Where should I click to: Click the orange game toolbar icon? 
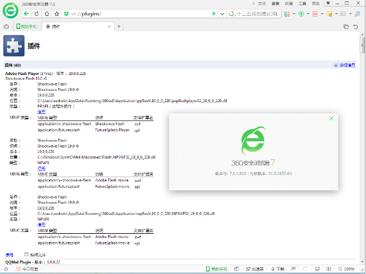click(329, 14)
